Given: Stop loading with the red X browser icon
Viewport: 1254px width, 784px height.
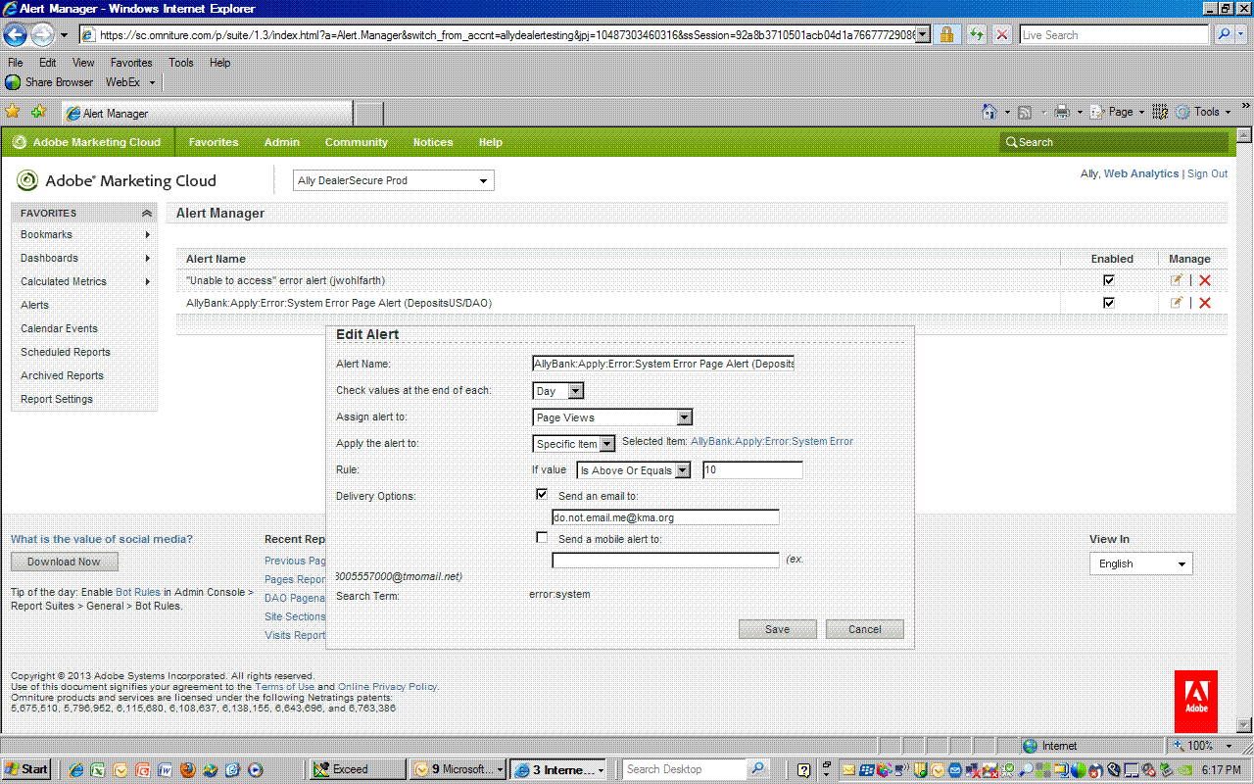Looking at the screenshot, I should tap(1002, 34).
